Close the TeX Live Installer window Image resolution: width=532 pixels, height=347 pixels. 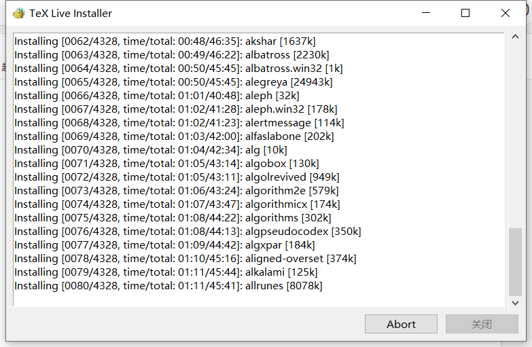point(506,13)
